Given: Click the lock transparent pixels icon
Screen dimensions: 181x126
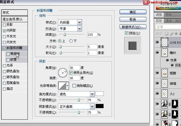Looking at the screenshot, I should [x=166, y=34].
